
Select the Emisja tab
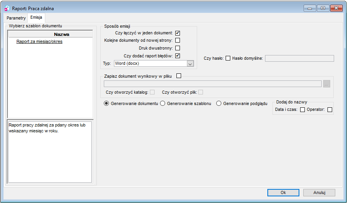point(36,17)
